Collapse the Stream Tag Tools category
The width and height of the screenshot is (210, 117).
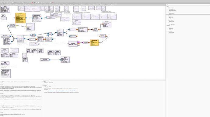pos(167,20)
